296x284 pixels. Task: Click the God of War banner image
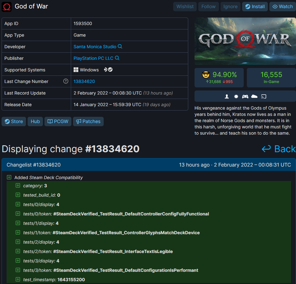pos(245,41)
